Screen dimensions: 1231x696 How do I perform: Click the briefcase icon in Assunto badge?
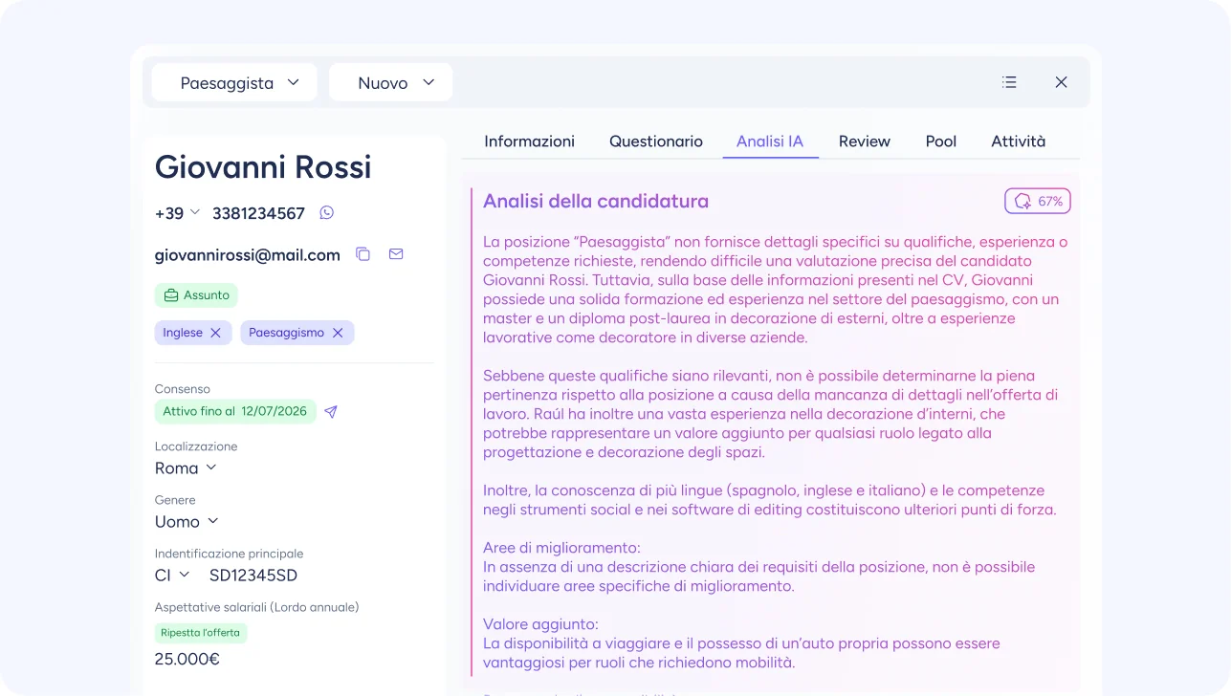pyautogui.click(x=171, y=295)
